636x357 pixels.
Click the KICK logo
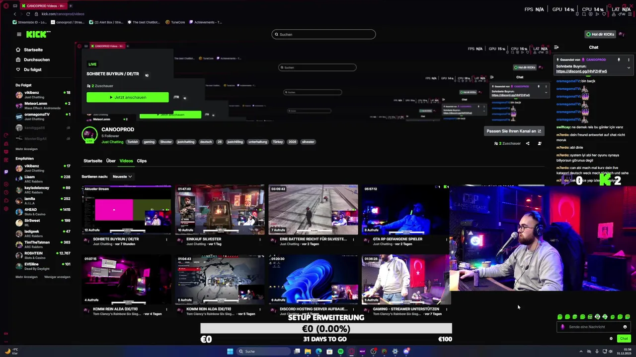[x=38, y=34]
